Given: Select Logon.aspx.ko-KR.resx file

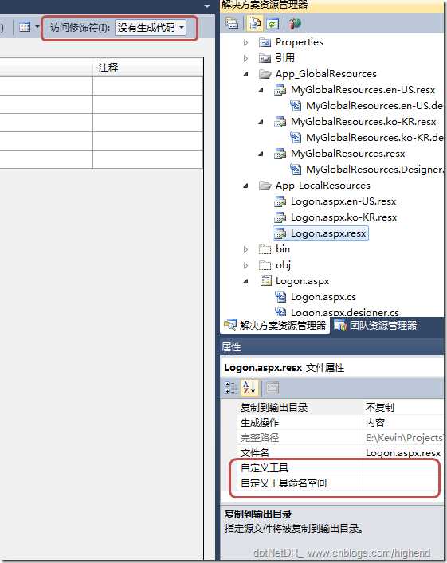Looking at the screenshot, I should coord(343,217).
